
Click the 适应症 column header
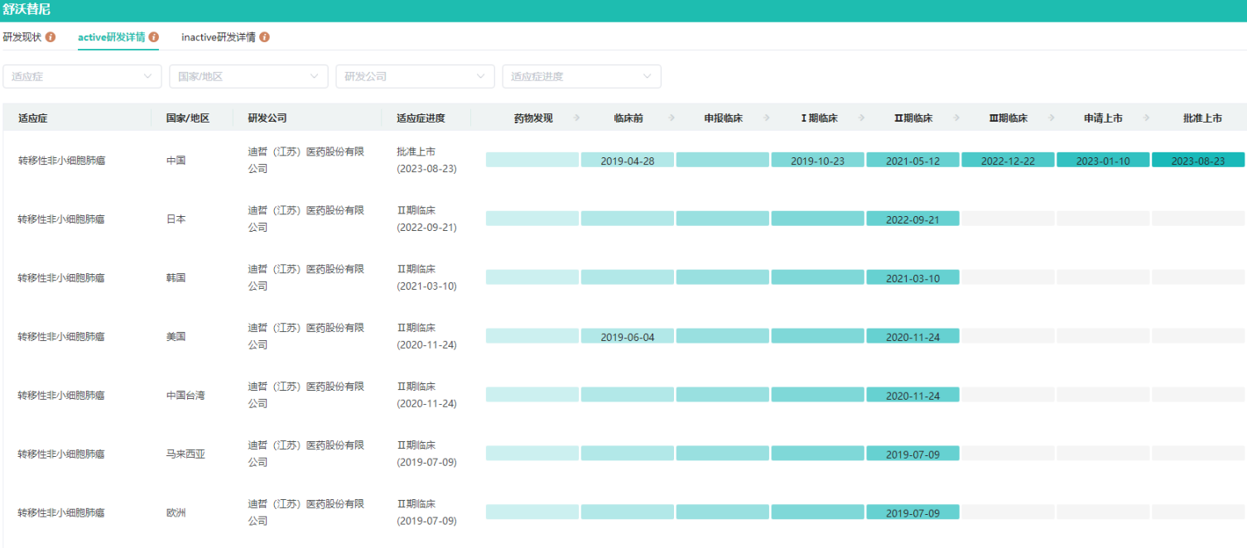(33, 118)
